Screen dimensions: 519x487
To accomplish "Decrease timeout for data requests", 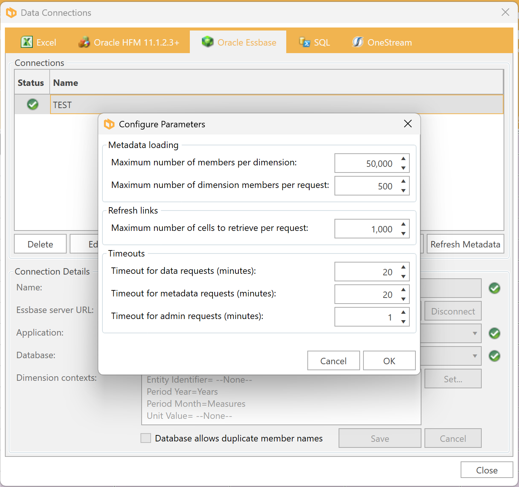I will point(403,276).
